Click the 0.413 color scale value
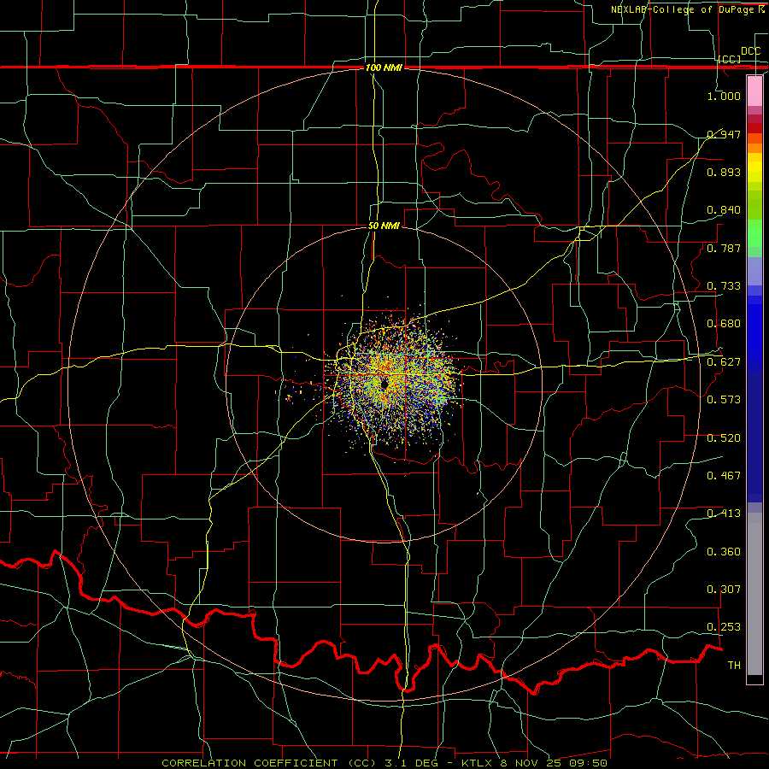The image size is (769, 769). [x=724, y=514]
